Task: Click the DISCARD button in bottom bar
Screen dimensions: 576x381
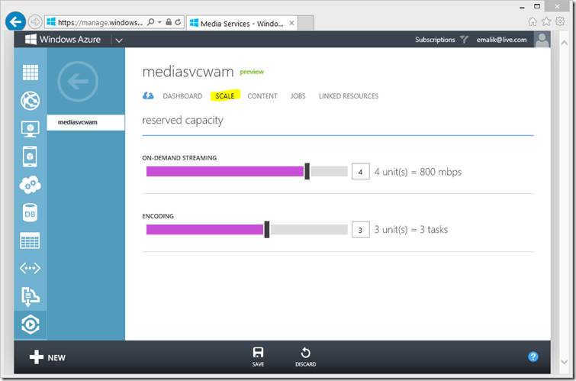Action: 305,357
